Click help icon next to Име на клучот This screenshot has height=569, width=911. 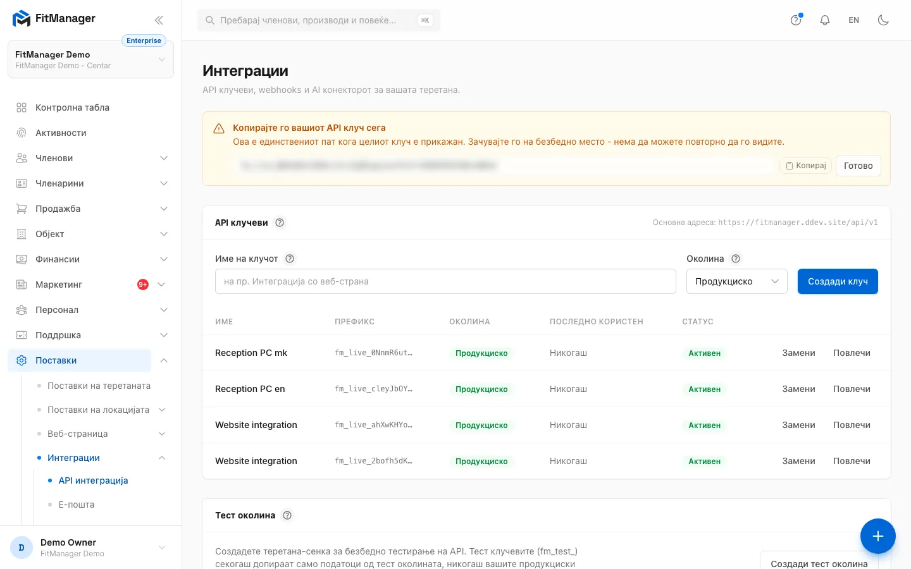(290, 259)
